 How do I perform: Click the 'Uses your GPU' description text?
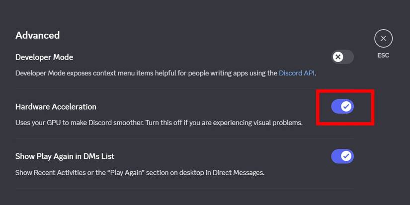pos(159,122)
